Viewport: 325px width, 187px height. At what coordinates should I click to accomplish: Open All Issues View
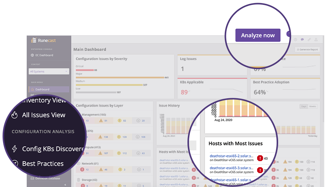point(44,115)
